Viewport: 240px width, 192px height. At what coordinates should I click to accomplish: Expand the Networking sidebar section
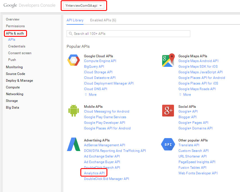(15, 94)
